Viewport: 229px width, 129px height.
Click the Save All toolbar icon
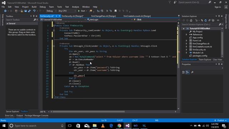pos(29,11)
